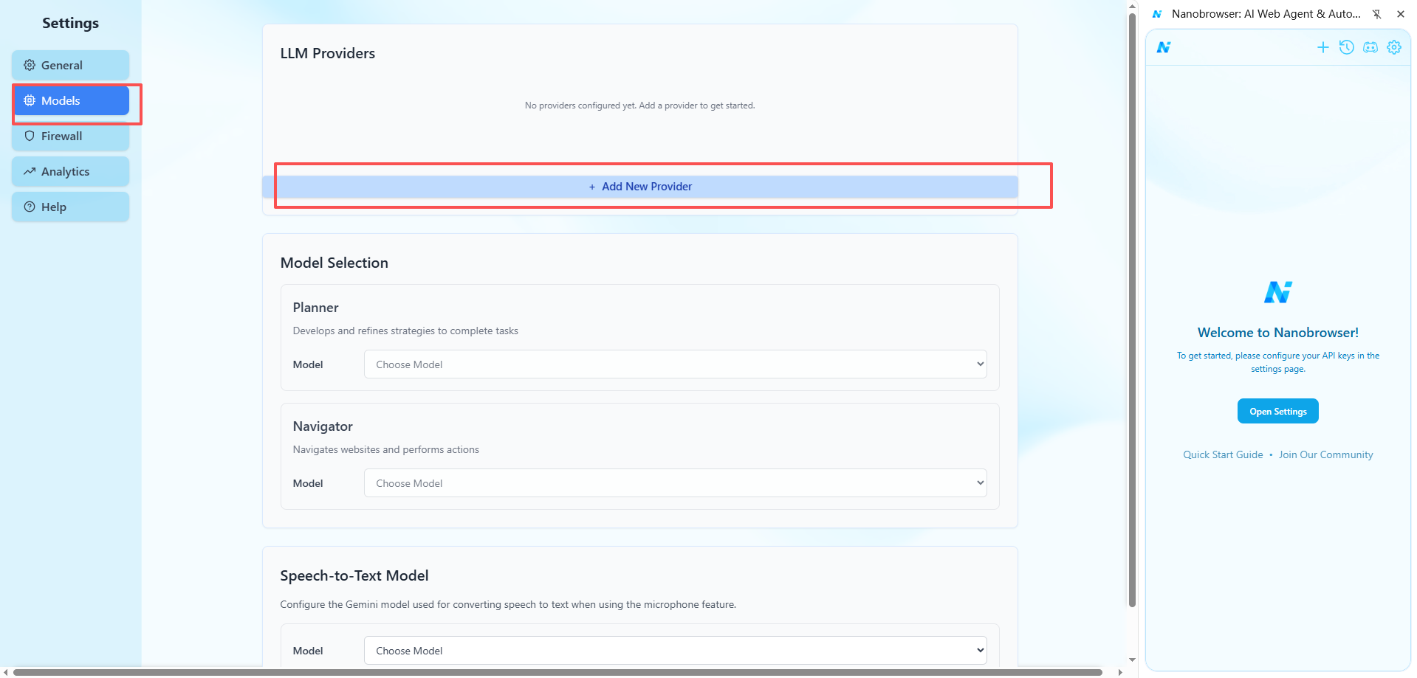
Task: Open the Speech-to-Text model dropdown
Action: pyautogui.click(x=675, y=651)
